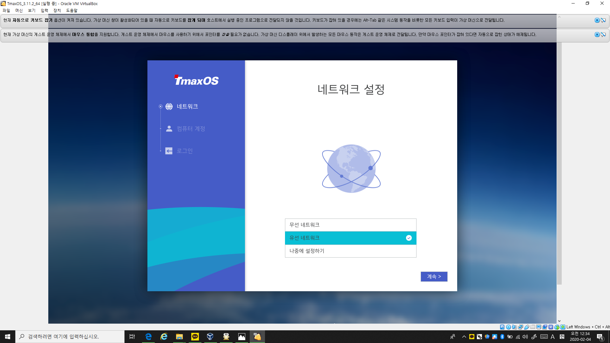Open the 장치 menu
610x343 pixels.
click(x=57, y=10)
